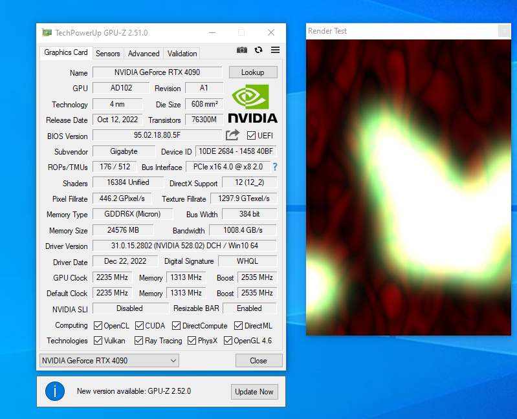Toggle the PhysX checkbox
The height and width of the screenshot is (419, 517).
point(192,341)
